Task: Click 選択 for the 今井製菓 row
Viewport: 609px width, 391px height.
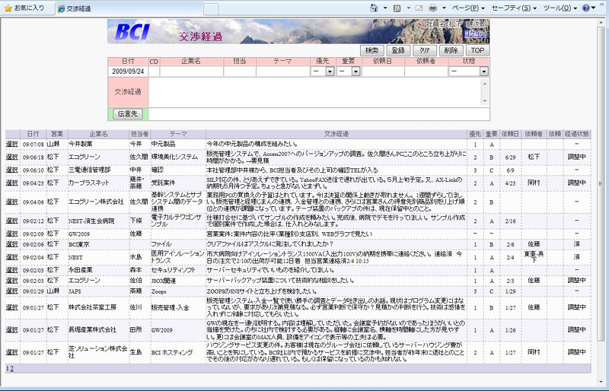Action: [x=11, y=144]
